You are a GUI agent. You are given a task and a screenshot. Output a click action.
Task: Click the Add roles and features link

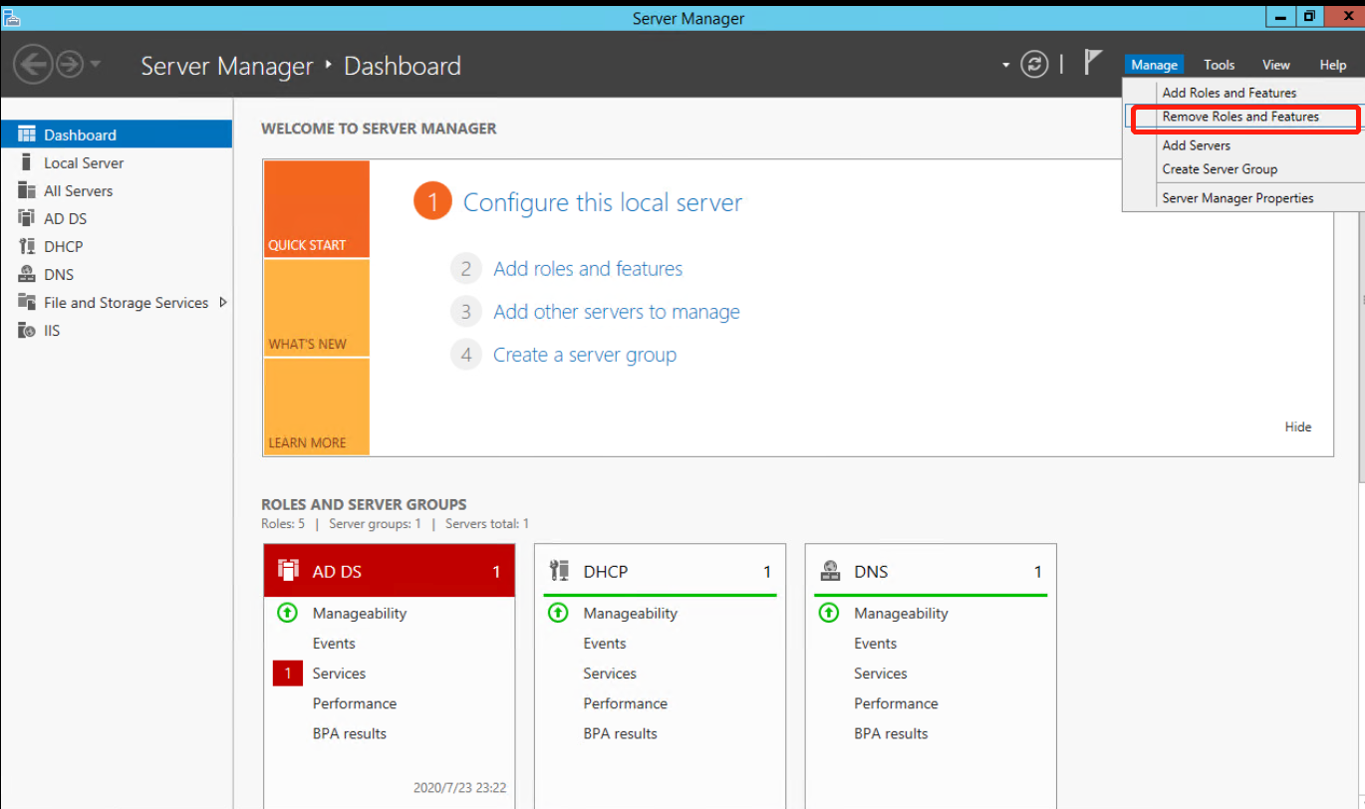point(588,268)
